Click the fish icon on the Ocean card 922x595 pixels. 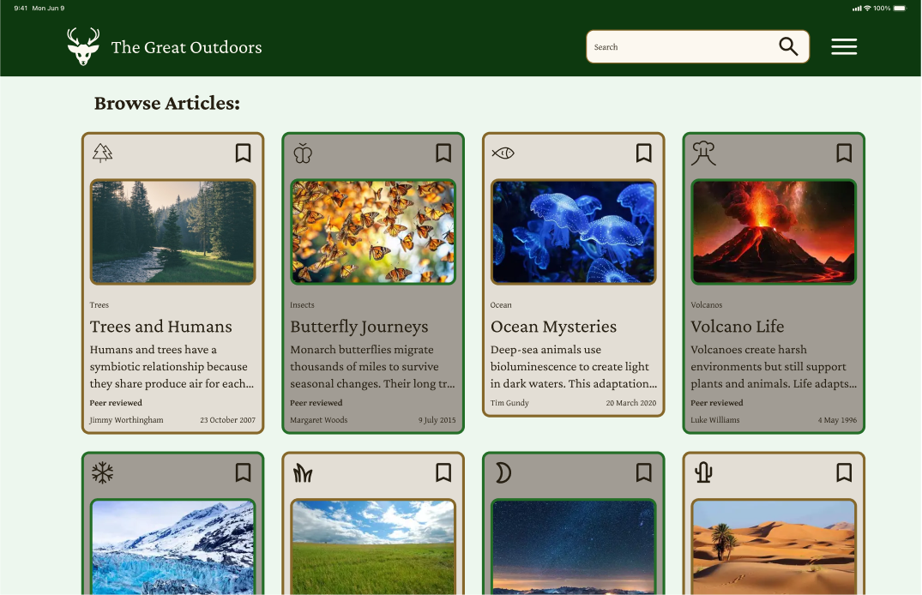(x=503, y=153)
